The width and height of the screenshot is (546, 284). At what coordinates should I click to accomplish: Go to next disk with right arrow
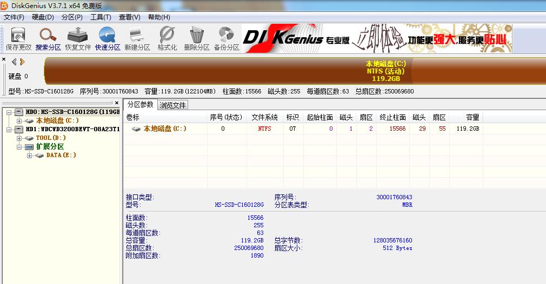pos(22,62)
